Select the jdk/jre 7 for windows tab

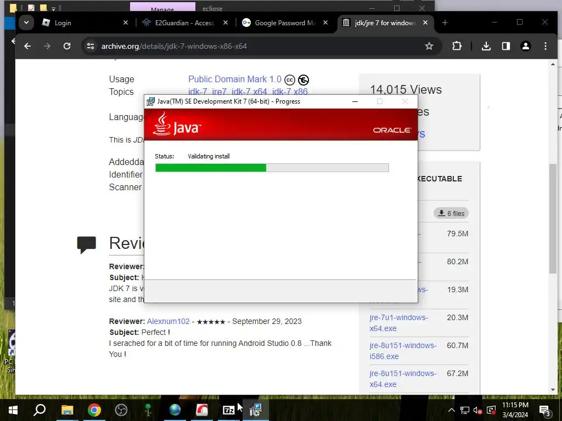click(385, 23)
